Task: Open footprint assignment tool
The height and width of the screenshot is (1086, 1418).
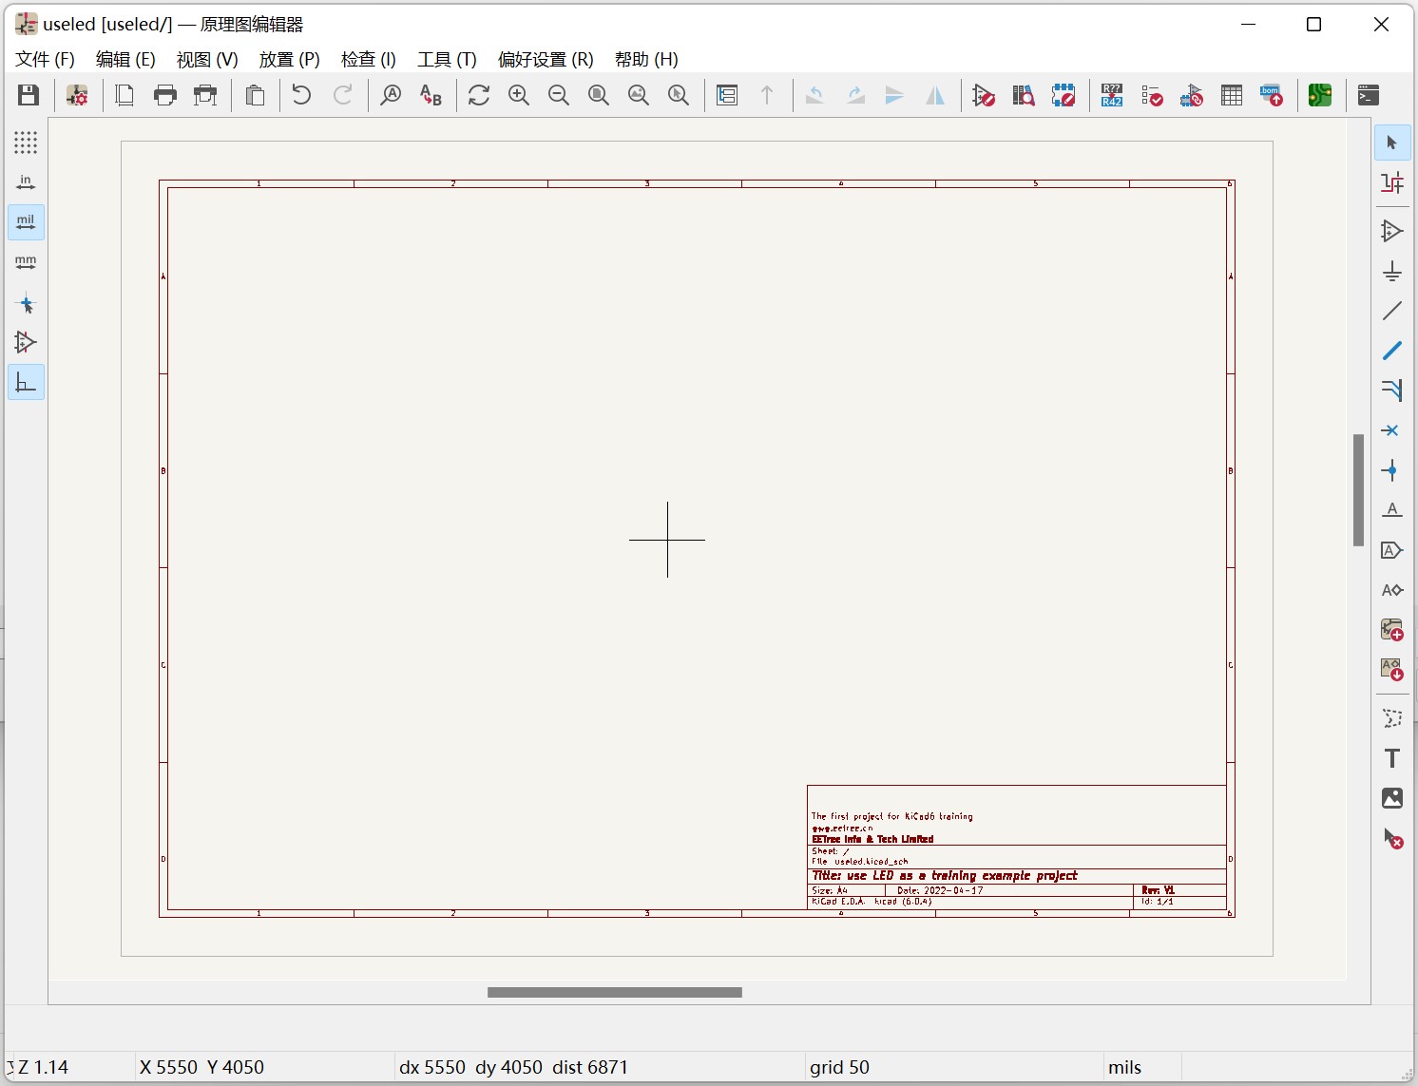Action: pos(1192,95)
